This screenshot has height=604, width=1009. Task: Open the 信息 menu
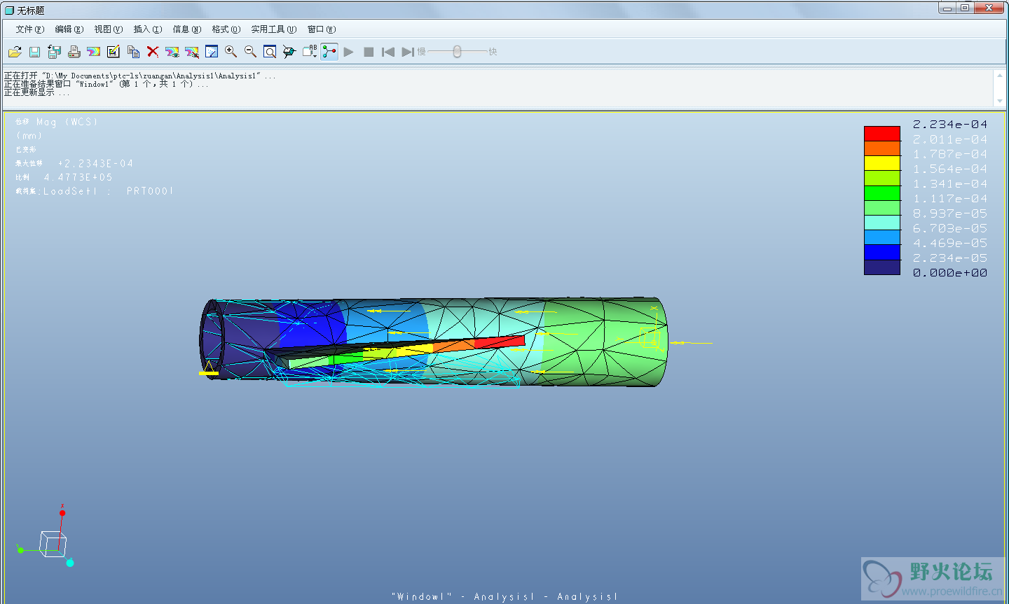[x=187, y=29]
